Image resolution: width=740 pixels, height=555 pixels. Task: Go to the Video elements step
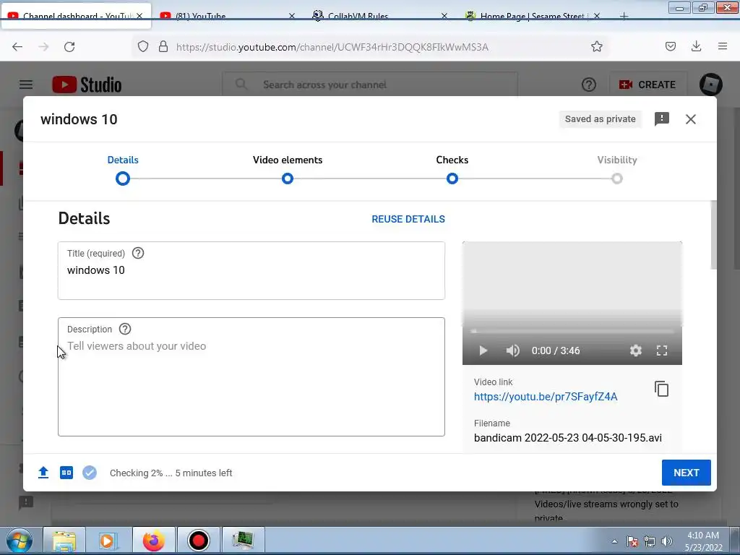tap(288, 170)
